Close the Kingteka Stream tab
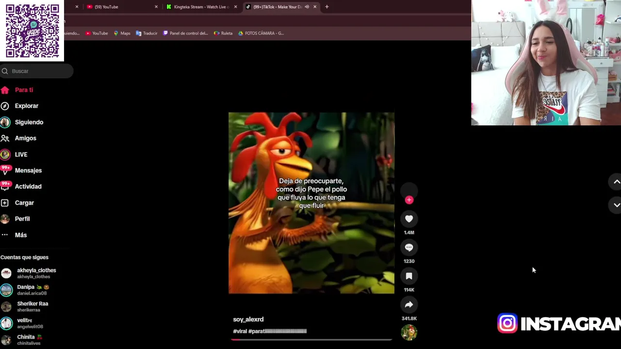This screenshot has width=621, height=349. pyautogui.click(x=235, y=7)
